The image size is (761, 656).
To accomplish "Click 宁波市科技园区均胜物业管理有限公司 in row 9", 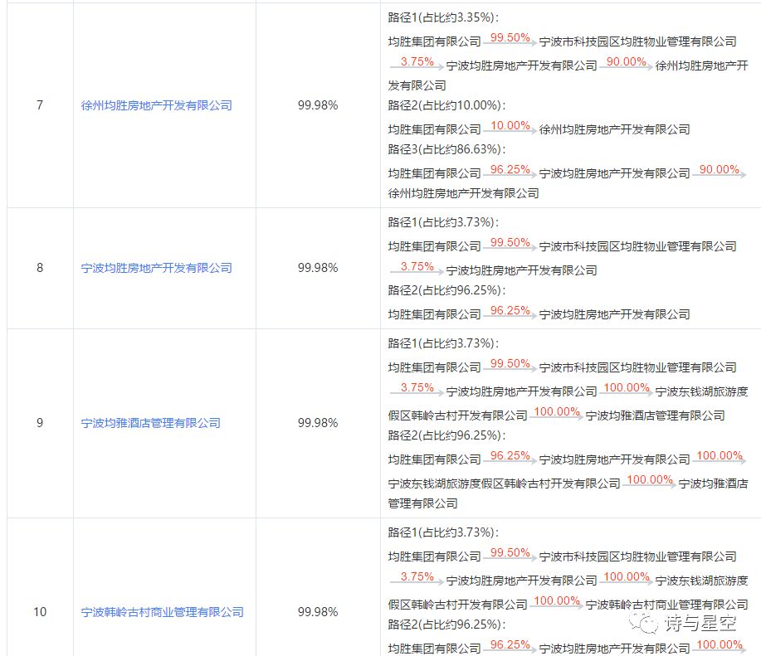I will (x=637, y=367).
